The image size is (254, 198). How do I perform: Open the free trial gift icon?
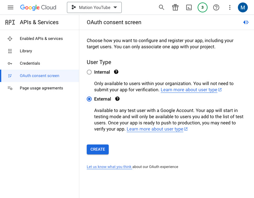click(175, 7)
